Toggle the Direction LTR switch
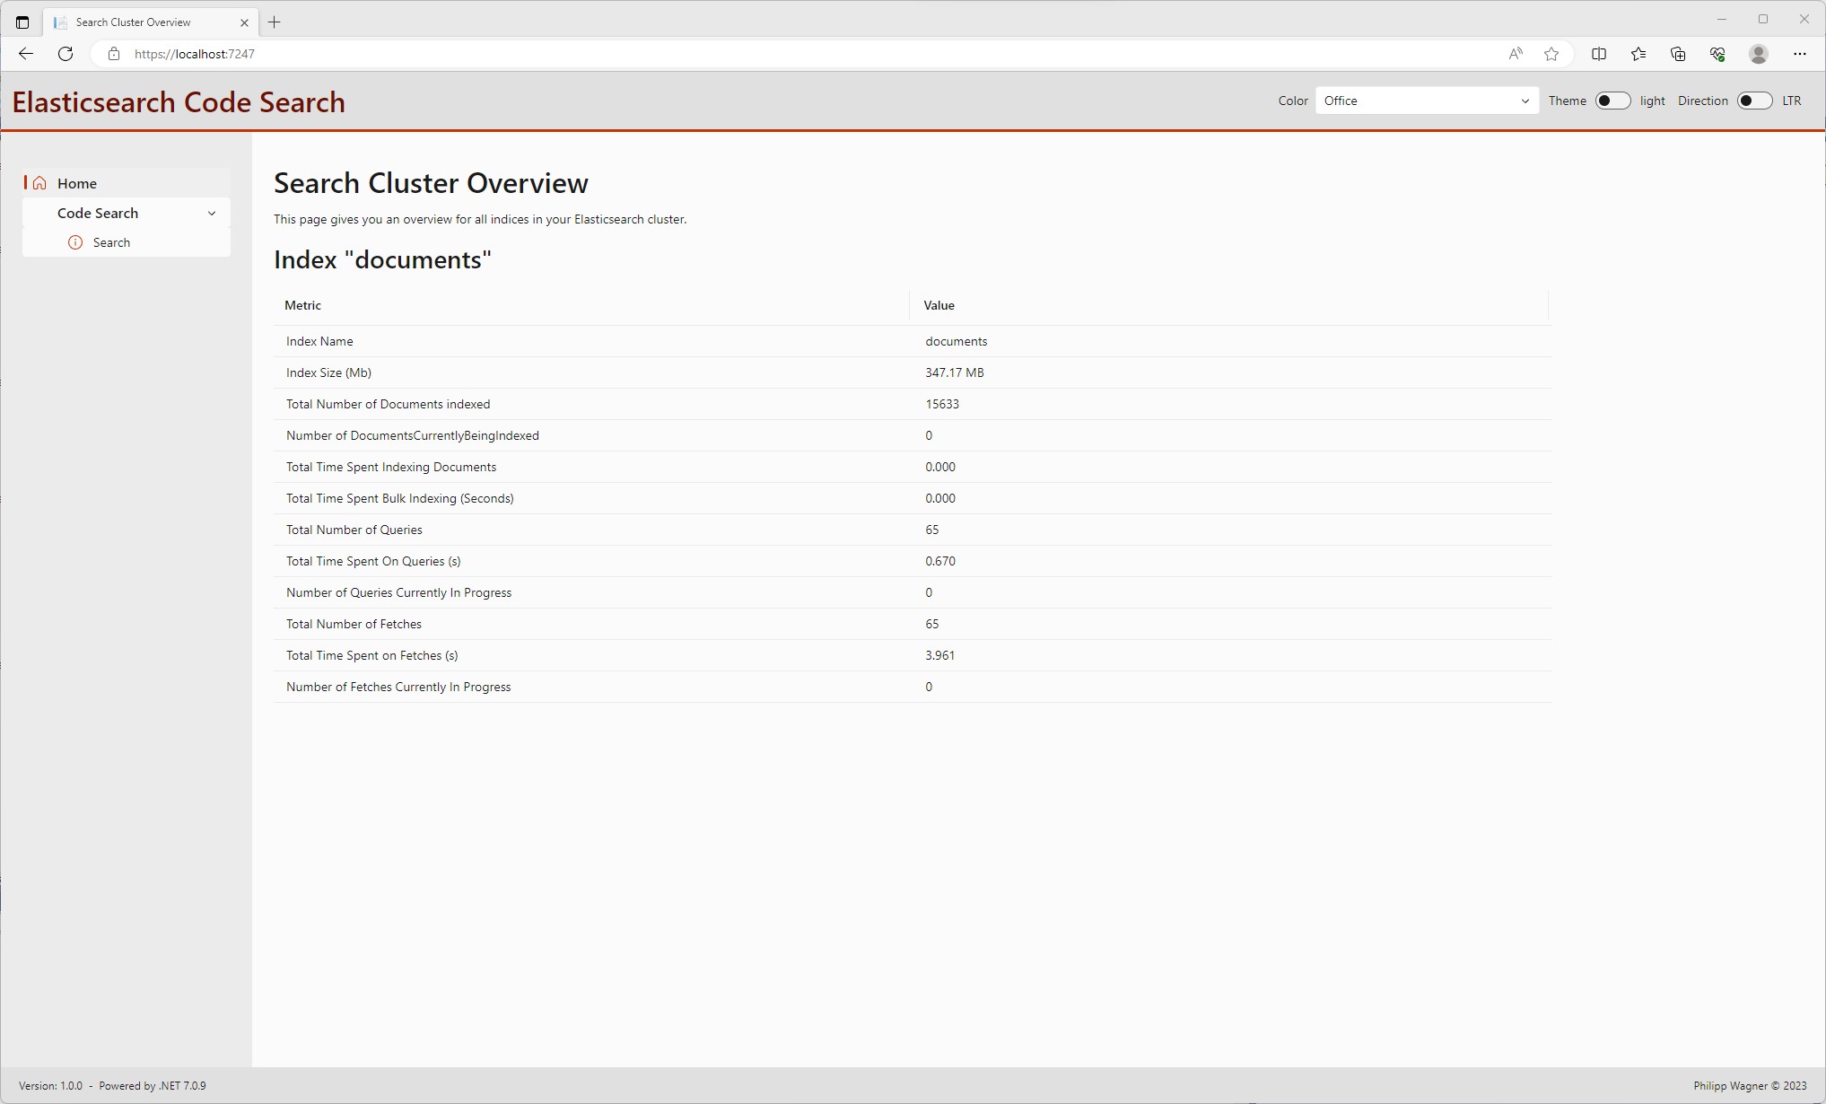 click(1753, 101)
